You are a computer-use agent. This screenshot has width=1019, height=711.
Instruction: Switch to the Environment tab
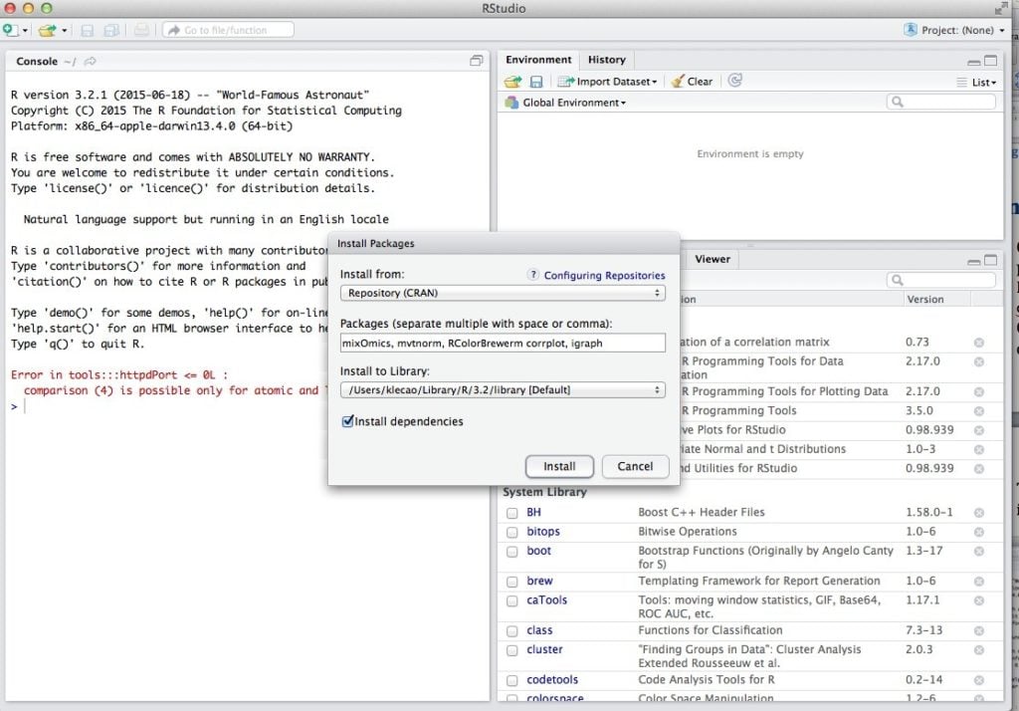pyautogui.click(x=538, y=60)
